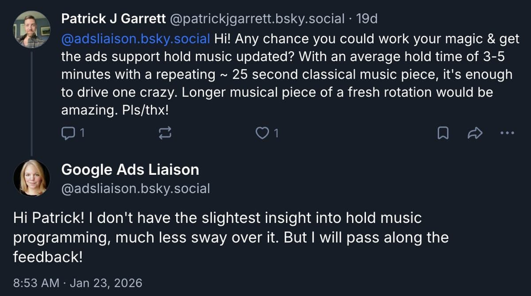Image resolution: width=531 pixels, height=296 pixels.
Task: Click the reply count next to speech bubble
Action: pyautogui.click(x=81, y=133)
